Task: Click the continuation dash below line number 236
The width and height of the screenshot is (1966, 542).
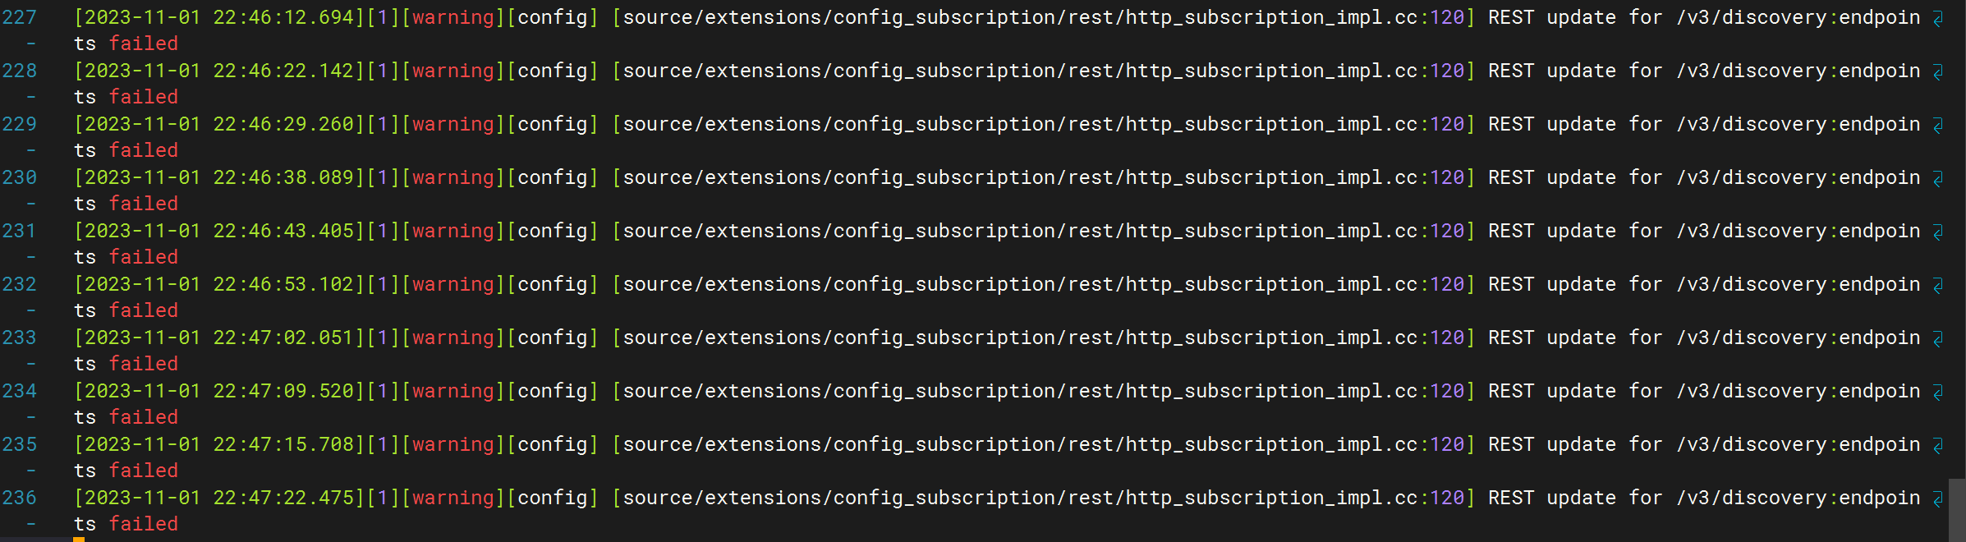Action: pos(31,524)
